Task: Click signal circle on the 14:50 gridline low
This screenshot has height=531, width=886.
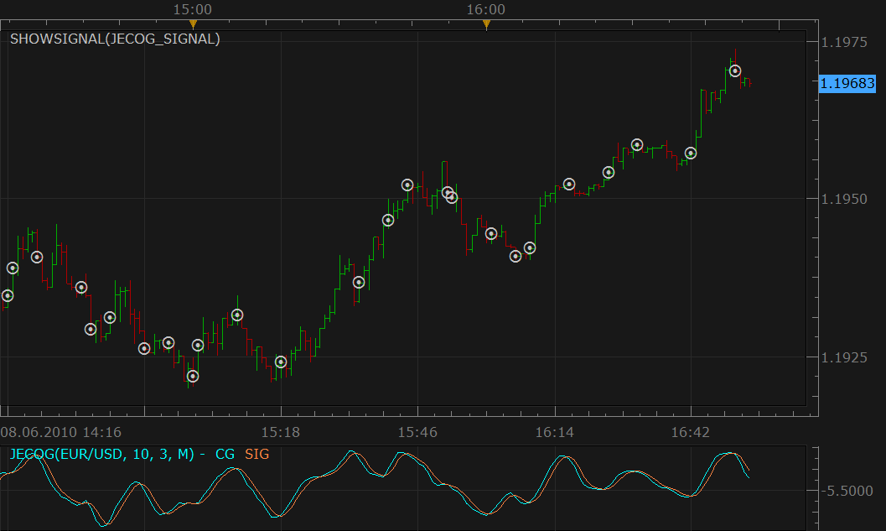Action: click(x=144, y=348)
